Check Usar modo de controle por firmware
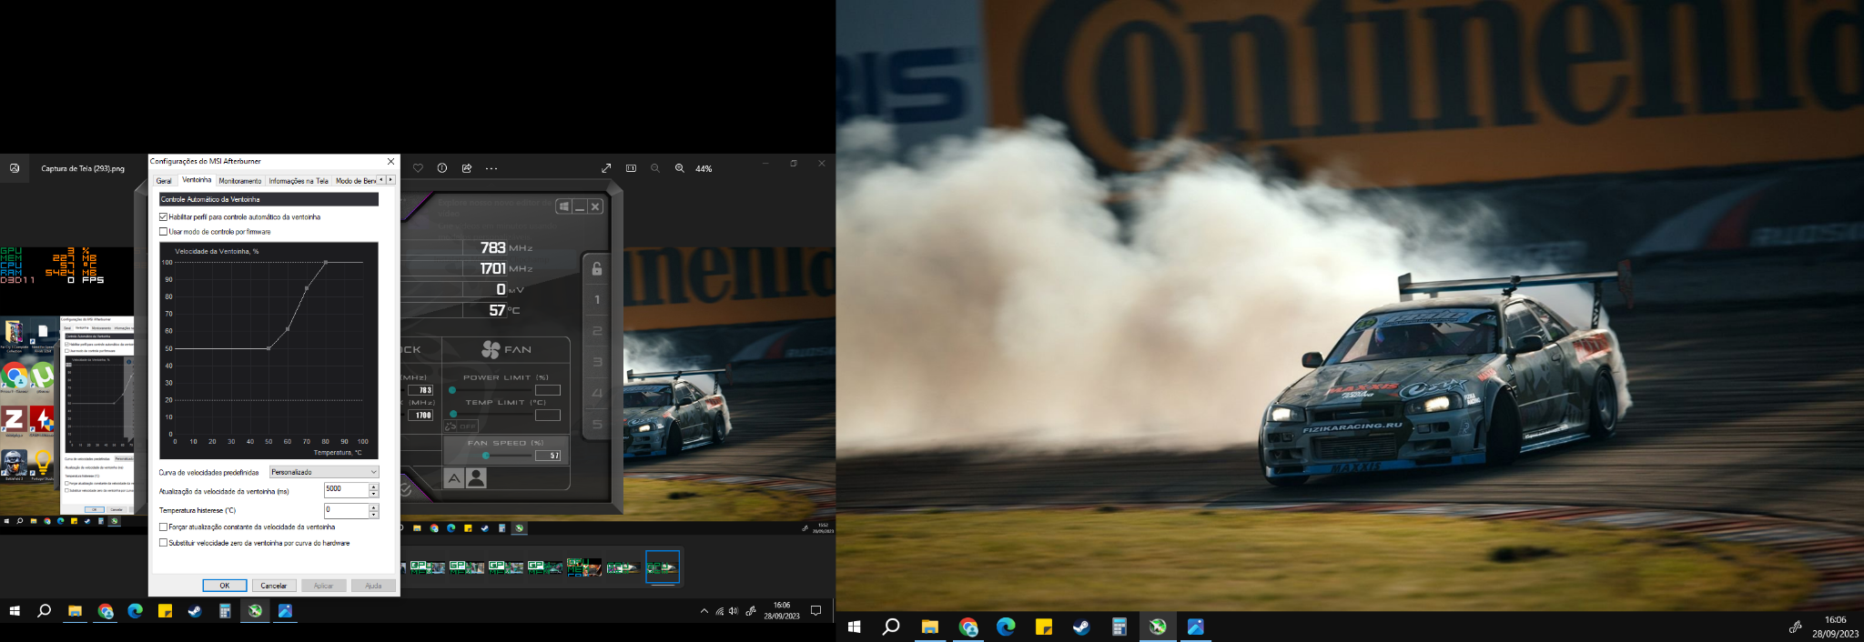The image size is (1864, 642). pyautogui.click(x=163, y=232)
